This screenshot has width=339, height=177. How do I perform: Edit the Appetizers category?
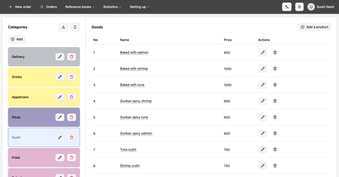point(60,97)
